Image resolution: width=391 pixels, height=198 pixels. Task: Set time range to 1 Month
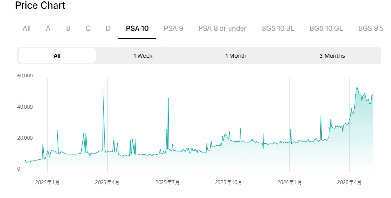coord(236,56)
